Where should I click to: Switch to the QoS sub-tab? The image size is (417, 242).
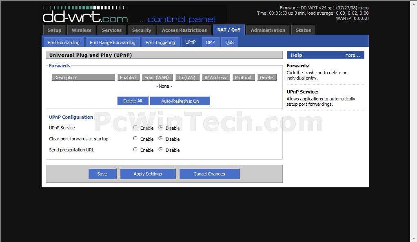pos(229,42)
